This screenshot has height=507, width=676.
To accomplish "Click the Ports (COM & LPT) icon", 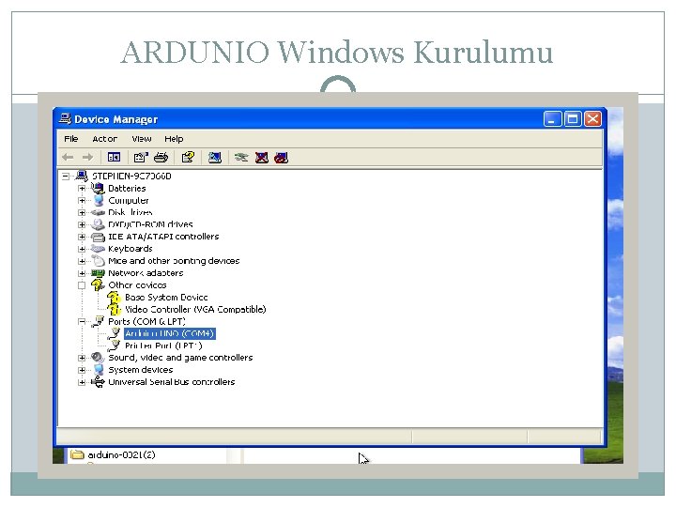I will (98, 321).
